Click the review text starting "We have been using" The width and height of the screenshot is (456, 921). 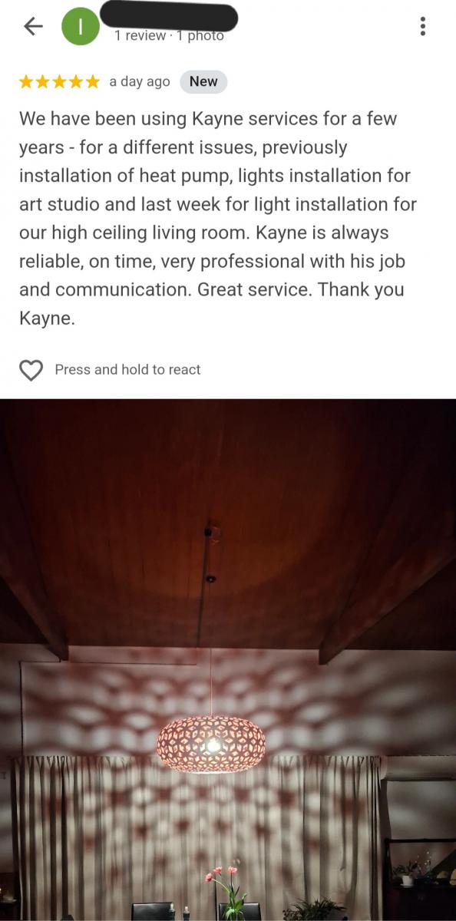218,218
